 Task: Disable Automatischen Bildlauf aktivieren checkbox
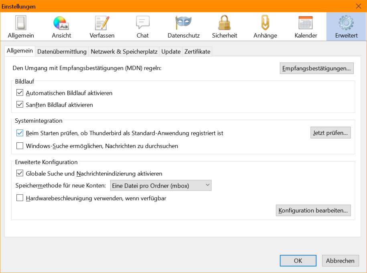20,93
